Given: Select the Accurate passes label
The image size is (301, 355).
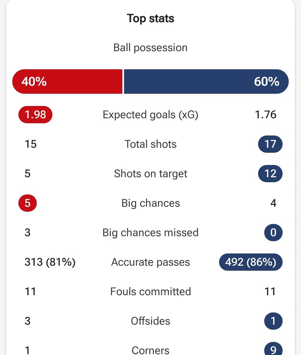Looking at the screenshot, I should [x=151, y=262].
